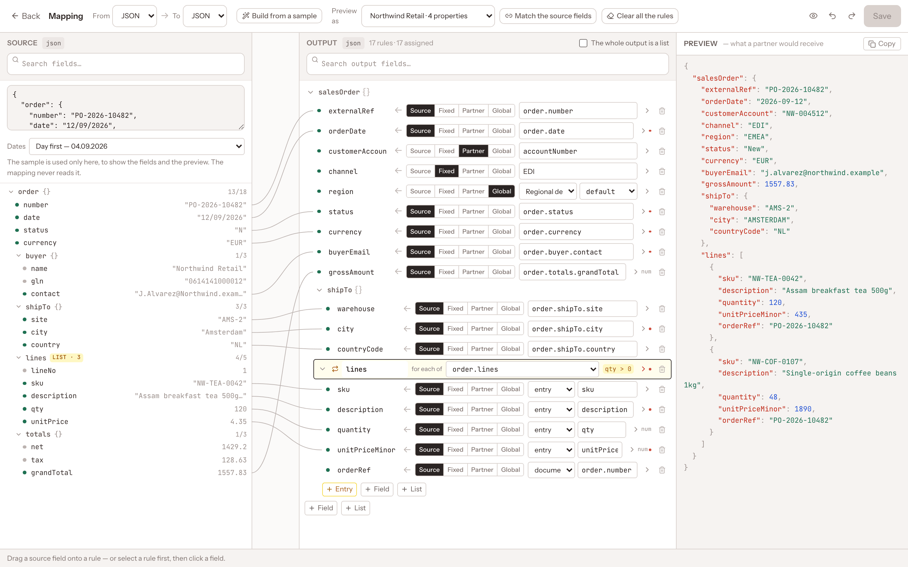The image size is (908, 567).
Task: Delete the externalRef rule using its trash icon
Action: [662, 111]
